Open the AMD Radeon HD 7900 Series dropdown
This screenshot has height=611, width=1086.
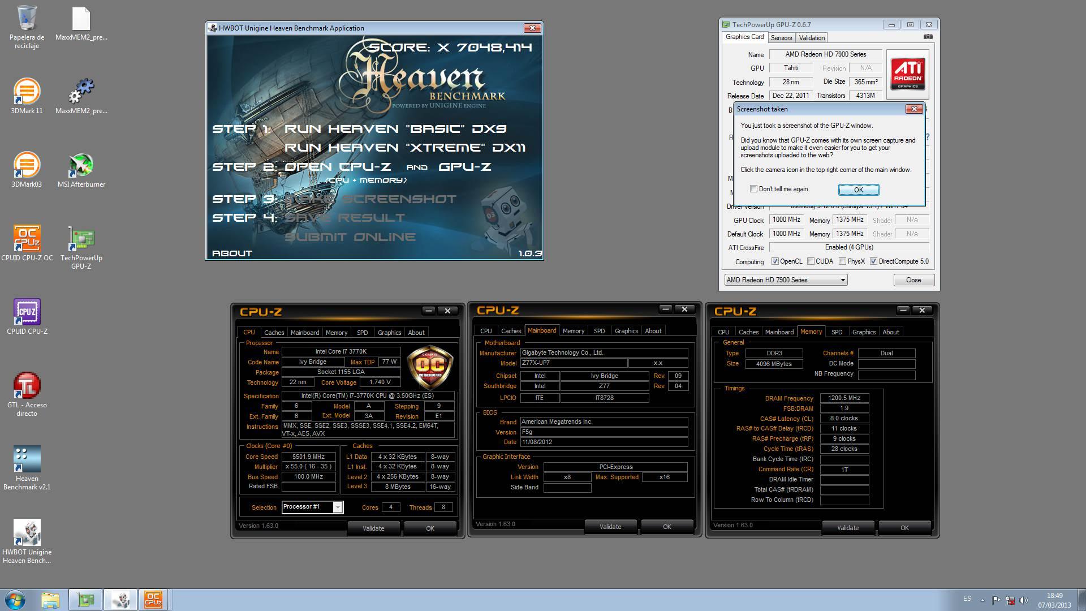pos(786,280)
